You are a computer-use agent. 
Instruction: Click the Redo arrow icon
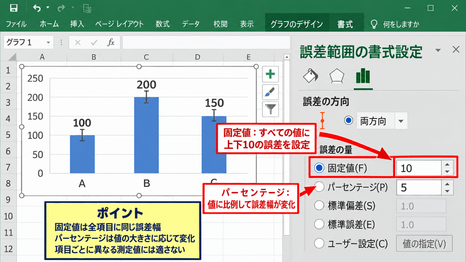(61, 8)
